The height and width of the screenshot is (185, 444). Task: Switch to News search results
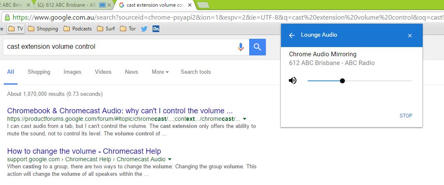click(131, 72)
